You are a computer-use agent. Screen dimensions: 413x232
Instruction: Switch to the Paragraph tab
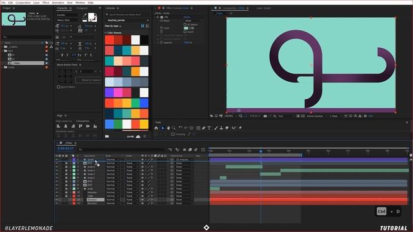tap(82, 8)
